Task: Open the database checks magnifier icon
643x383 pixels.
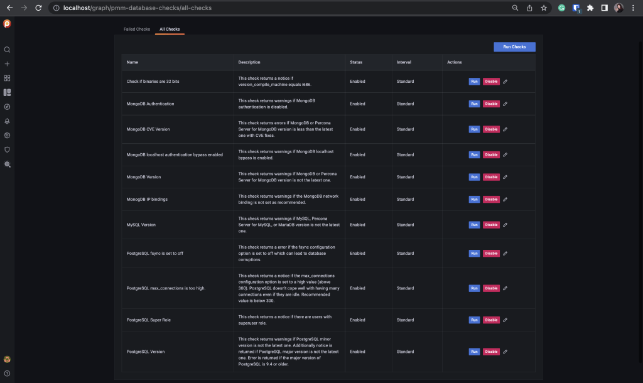Action: pos(7,165)
